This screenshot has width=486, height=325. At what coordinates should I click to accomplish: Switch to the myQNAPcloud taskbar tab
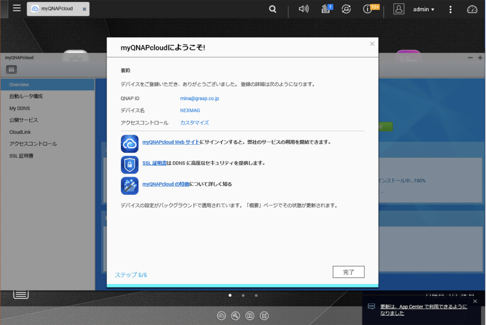point(57,9)
